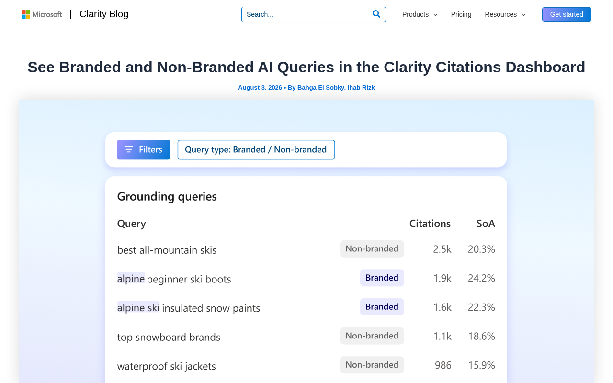This screenshot has height=383, width=613.
Task: Click the search magnifier icon
Action: tap(376, 14)
